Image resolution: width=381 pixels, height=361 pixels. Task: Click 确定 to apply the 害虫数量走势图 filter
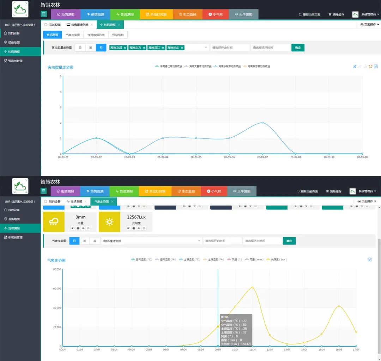298,48
